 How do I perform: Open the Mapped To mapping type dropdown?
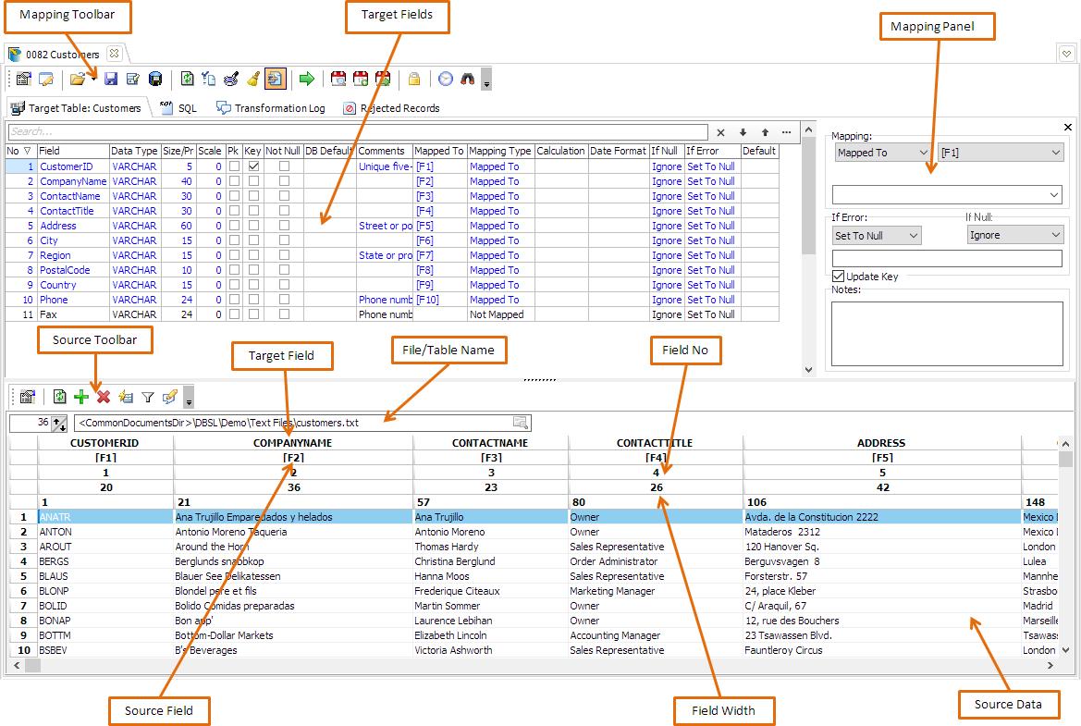(x=882, y=153)
